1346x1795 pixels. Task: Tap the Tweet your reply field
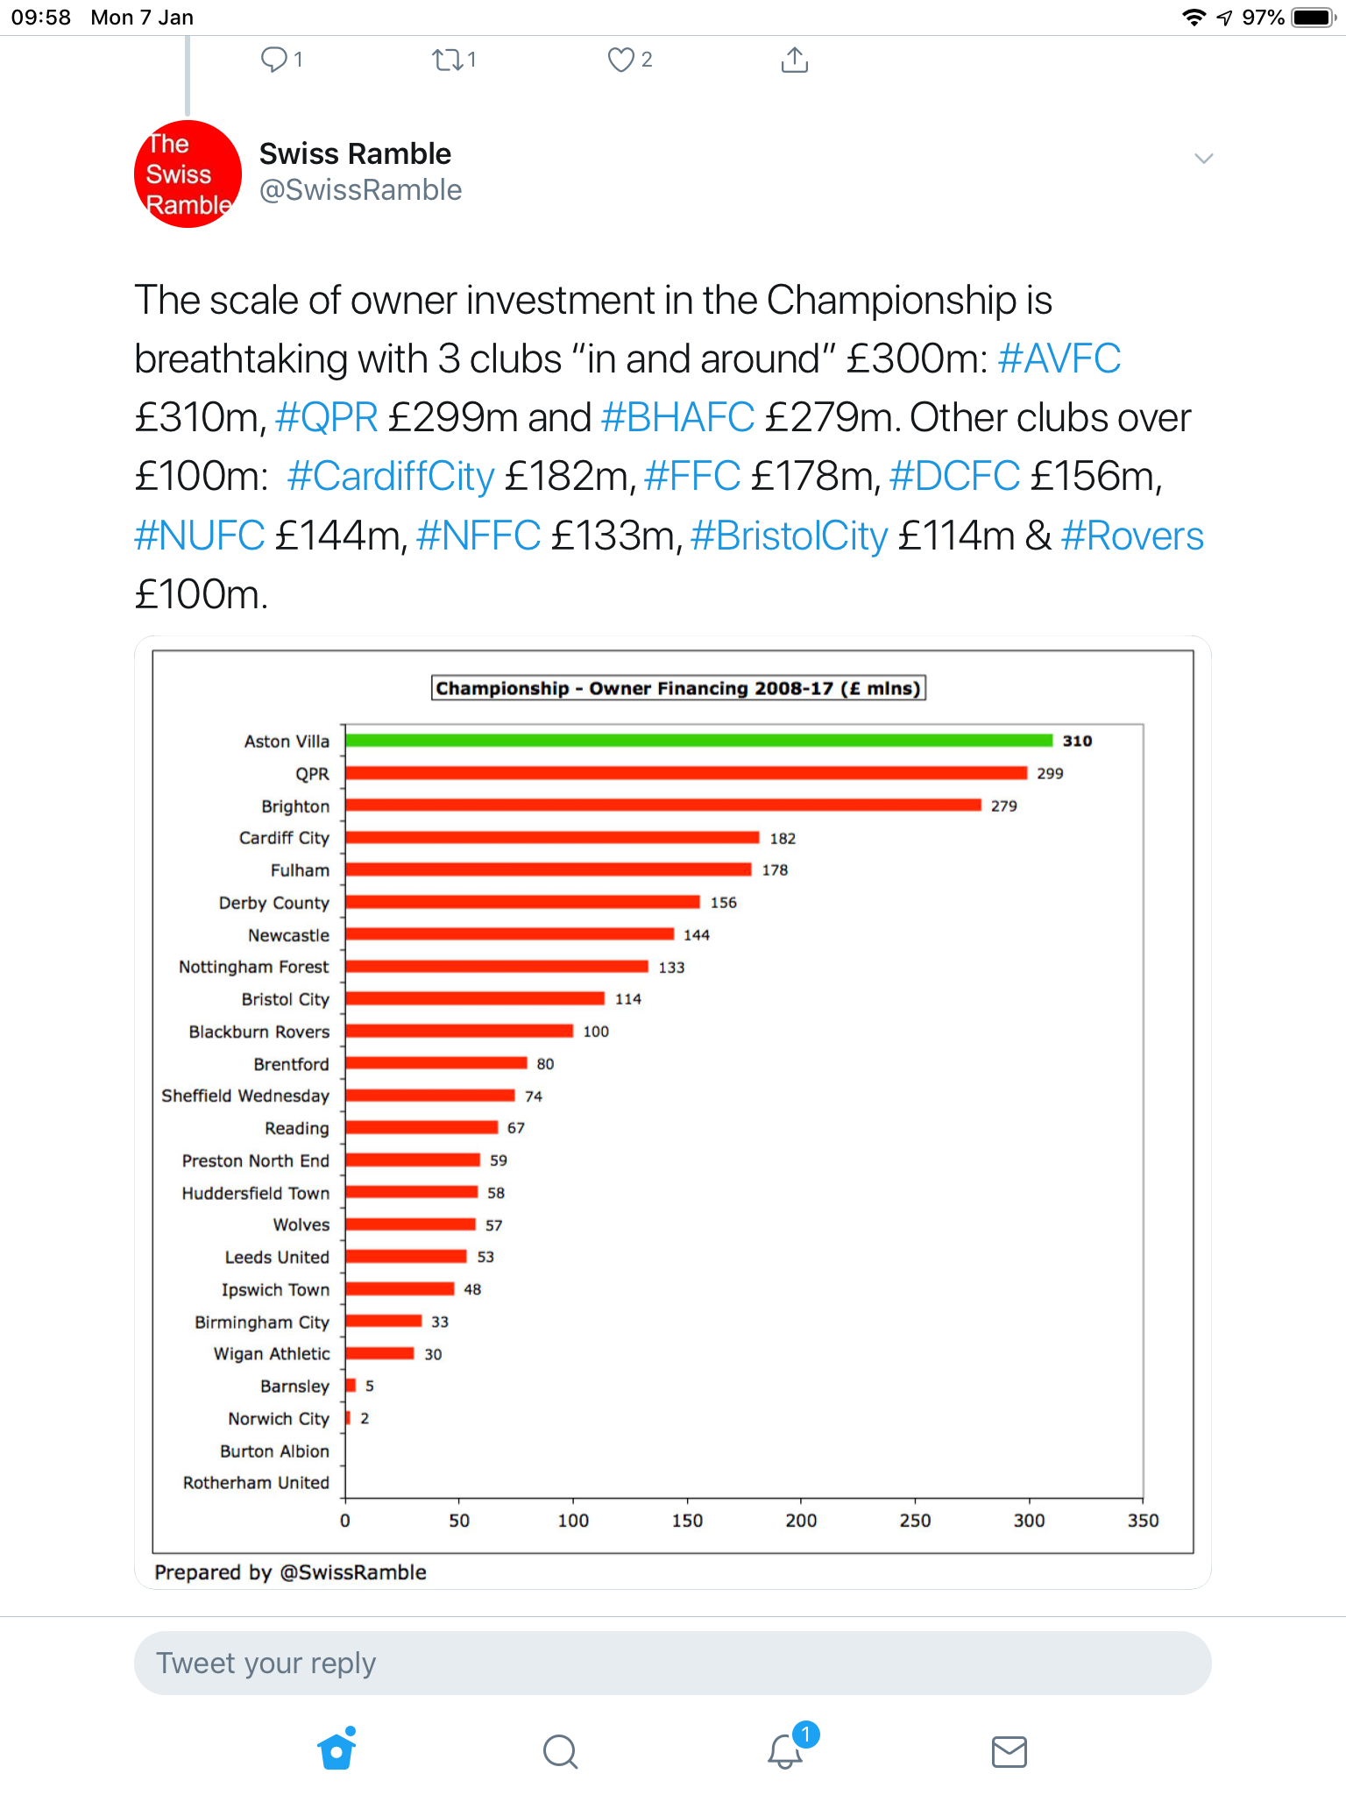click(x=672, y=1663)
